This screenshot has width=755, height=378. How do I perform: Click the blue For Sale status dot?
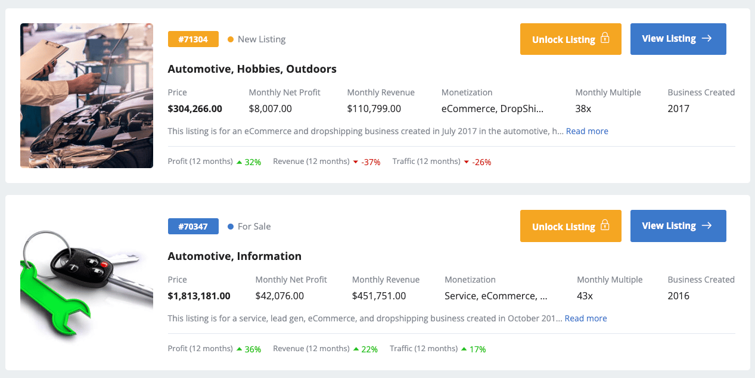click(x=231, y=227)
